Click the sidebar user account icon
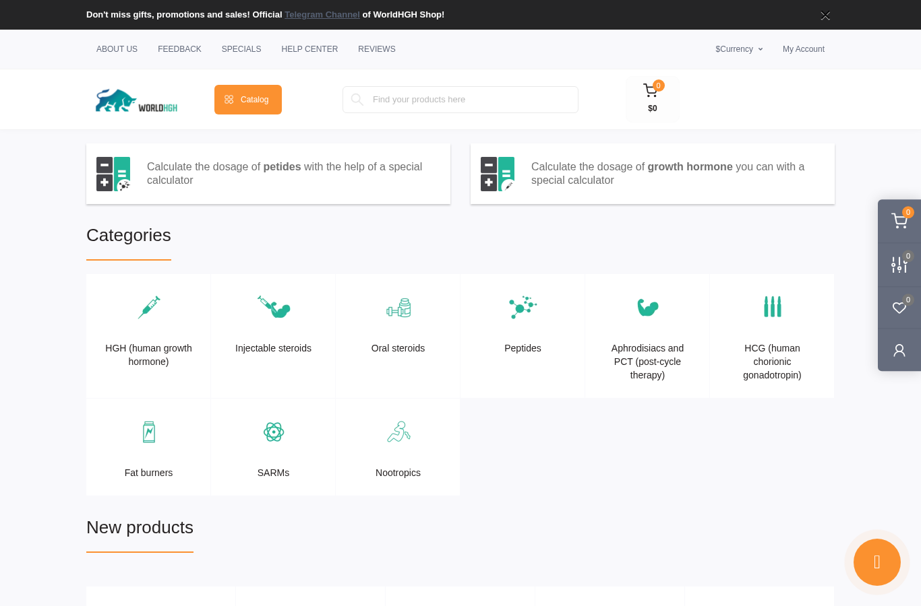The image size is (921, 606). 899,350
